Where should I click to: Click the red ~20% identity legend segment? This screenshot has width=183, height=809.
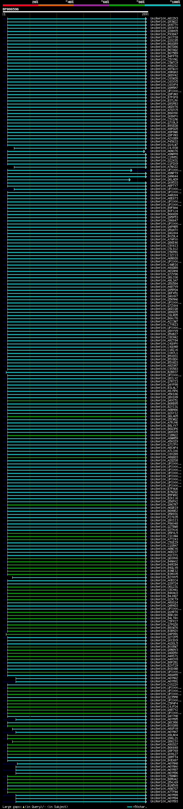[x=20, y=5]
